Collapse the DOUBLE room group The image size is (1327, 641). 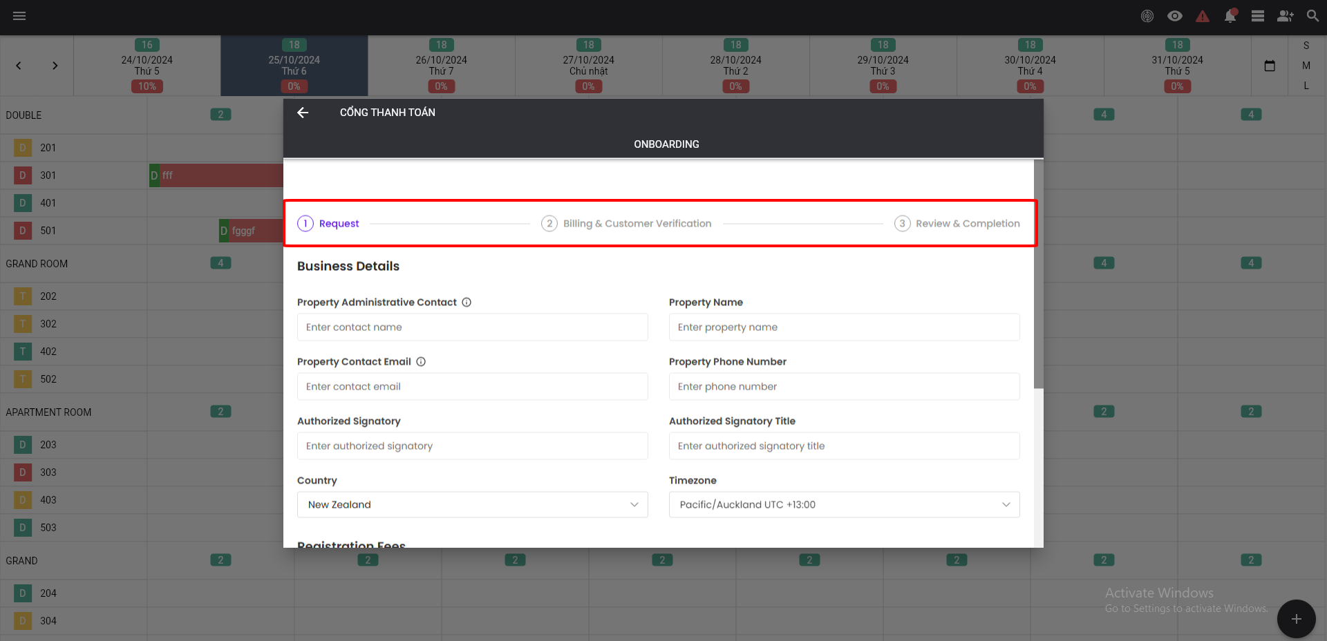coord(23,115)
